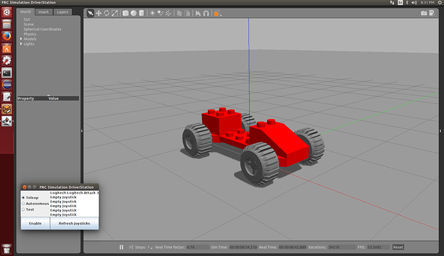Add a point light to scene
The width and height of the screenshot is (444, 256).
click(153, 13)
